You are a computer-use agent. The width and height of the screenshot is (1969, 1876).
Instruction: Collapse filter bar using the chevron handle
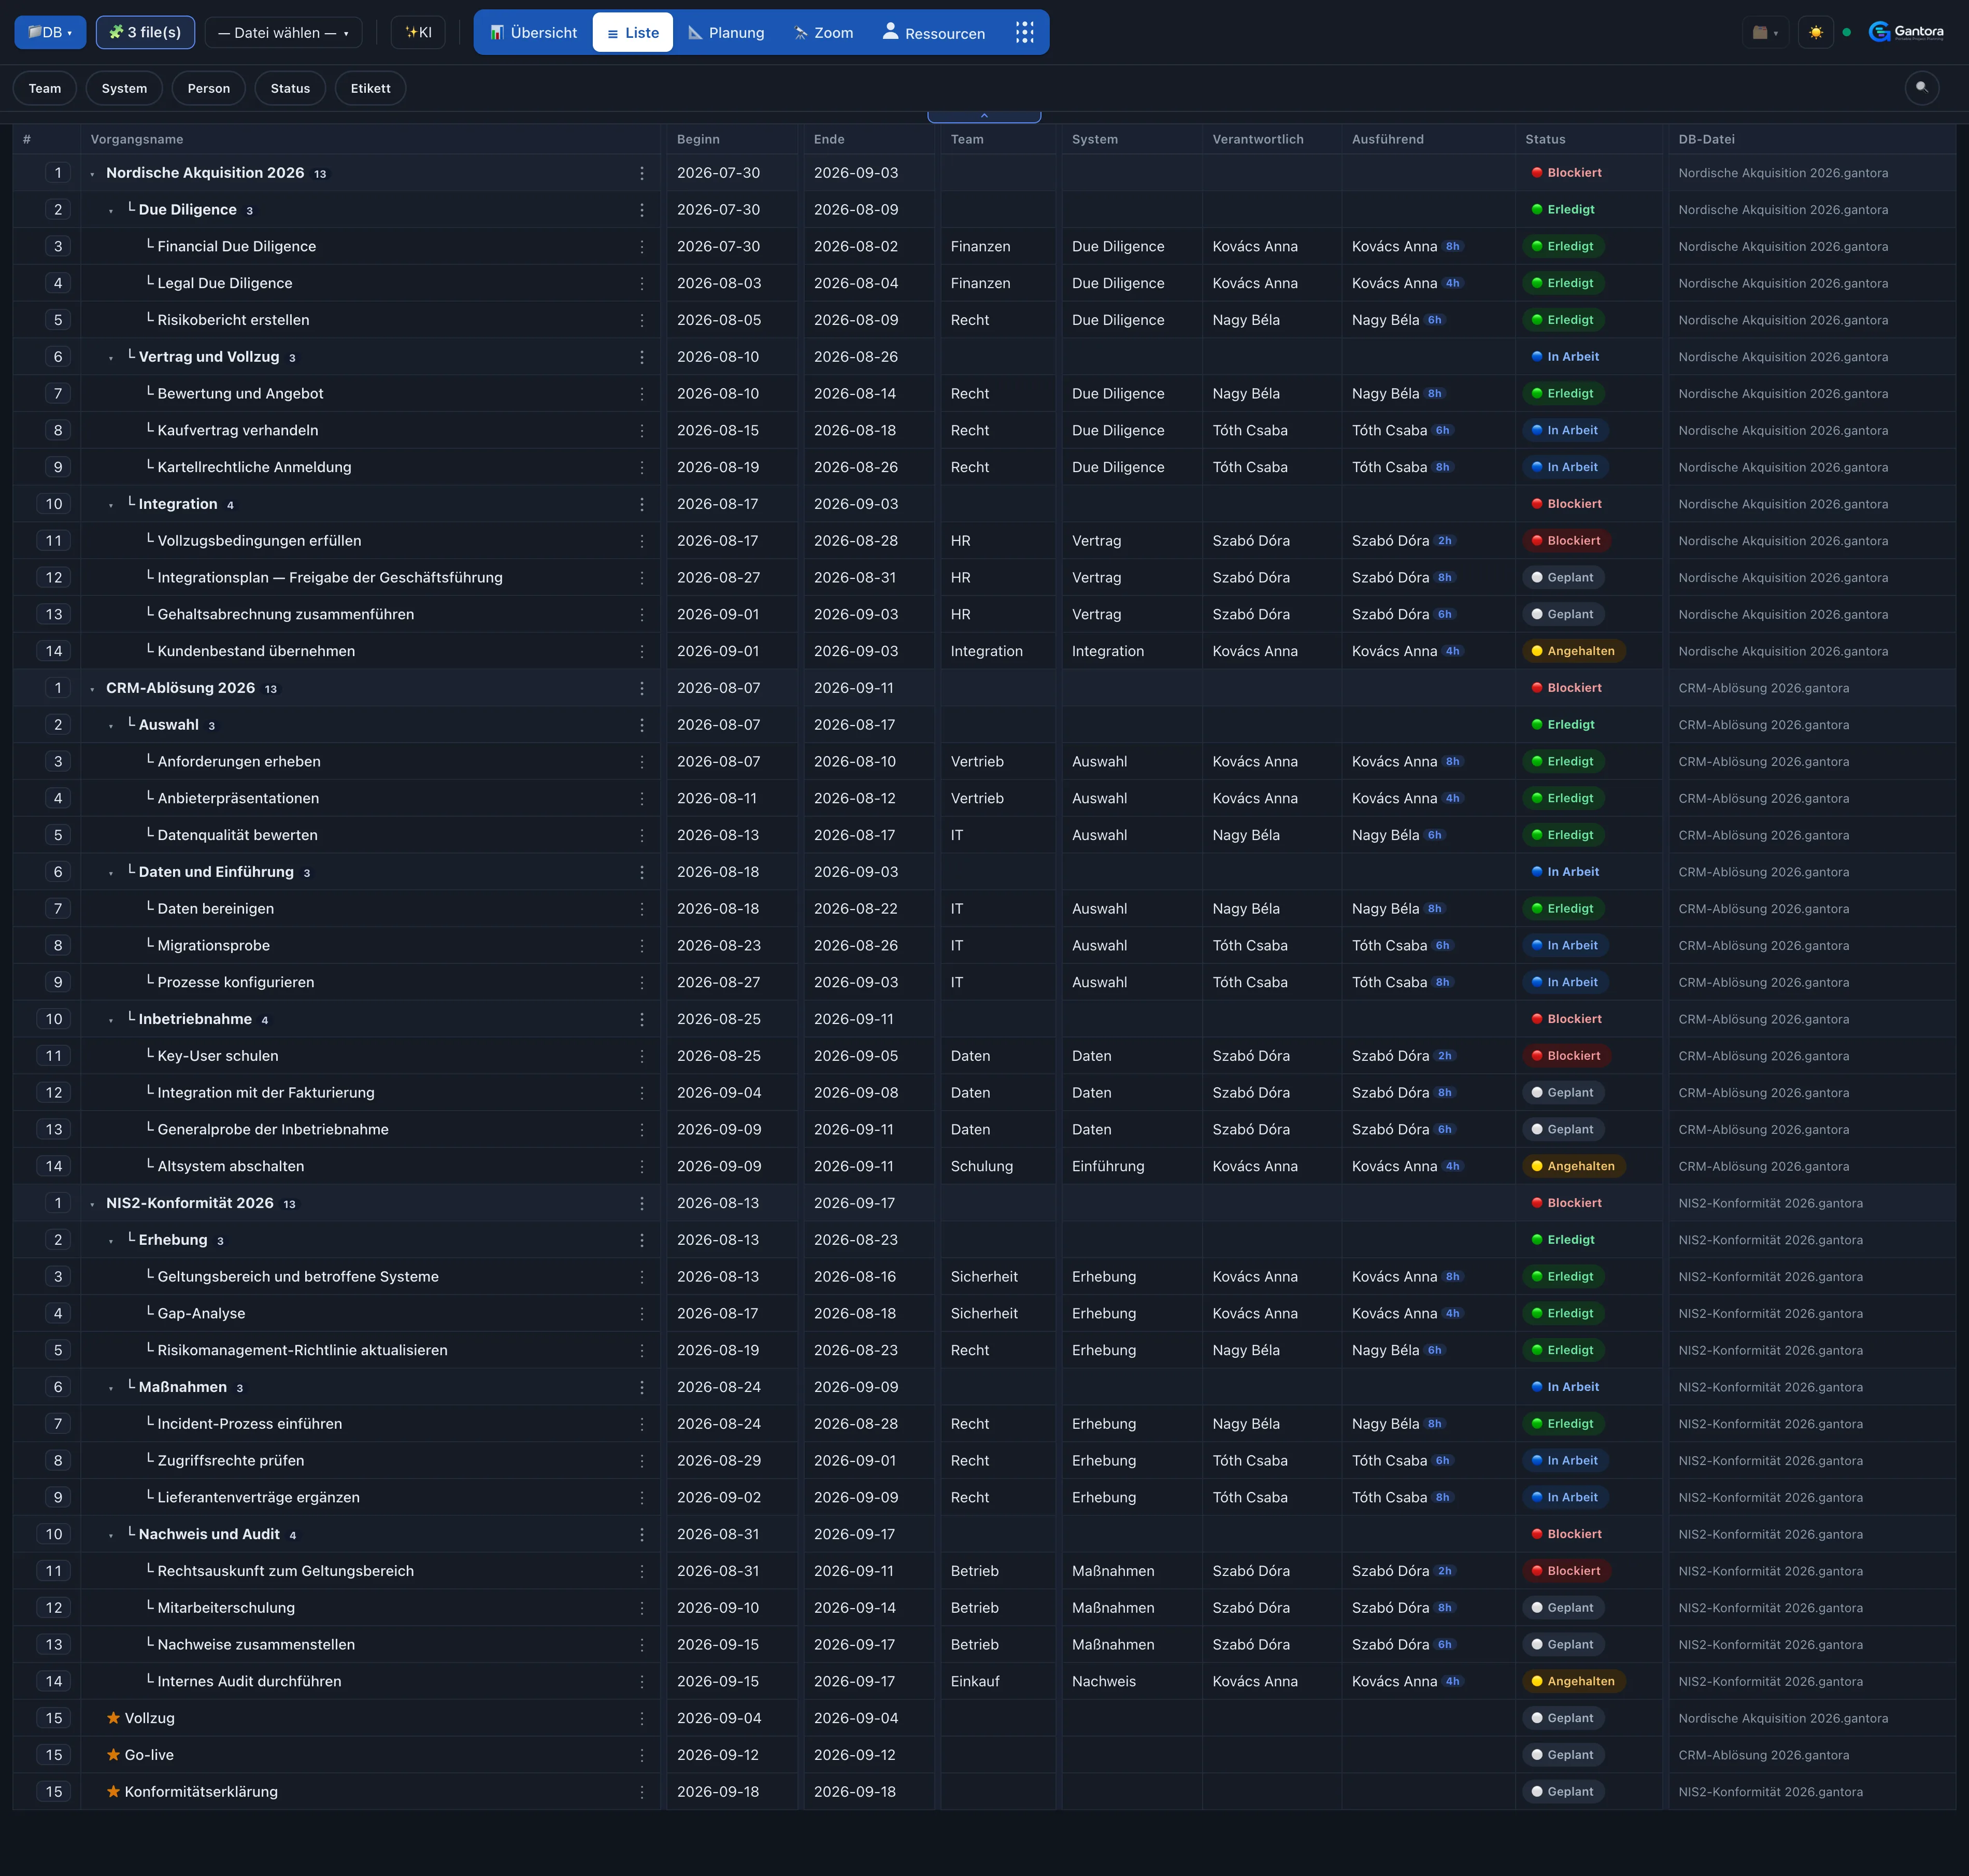(x=984, y=116)
